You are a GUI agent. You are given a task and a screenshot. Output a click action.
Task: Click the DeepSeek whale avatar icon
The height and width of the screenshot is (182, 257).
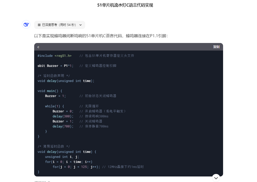point(26,25)
